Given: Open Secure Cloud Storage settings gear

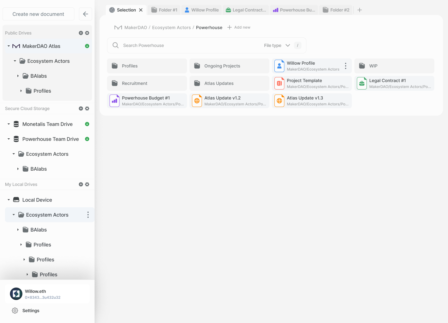Looking at the screenshot, I should click(87, 108).
